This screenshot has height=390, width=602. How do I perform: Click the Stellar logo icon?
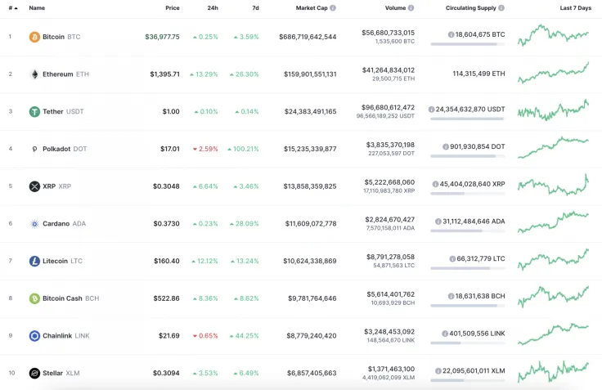(x=34, y=373)
